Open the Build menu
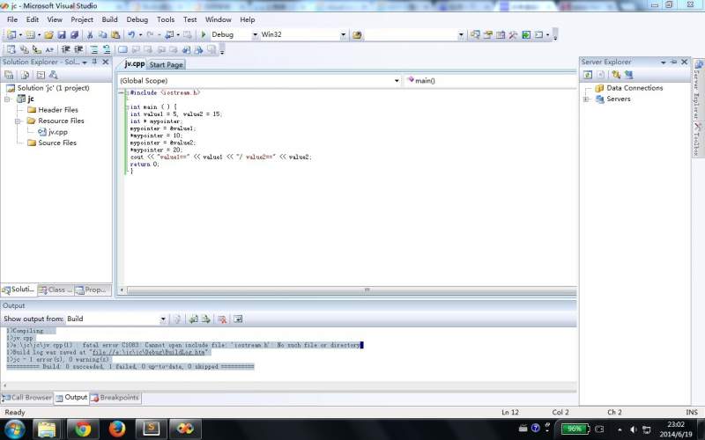This screenshot has height=440, width=705. click(109, 19)
